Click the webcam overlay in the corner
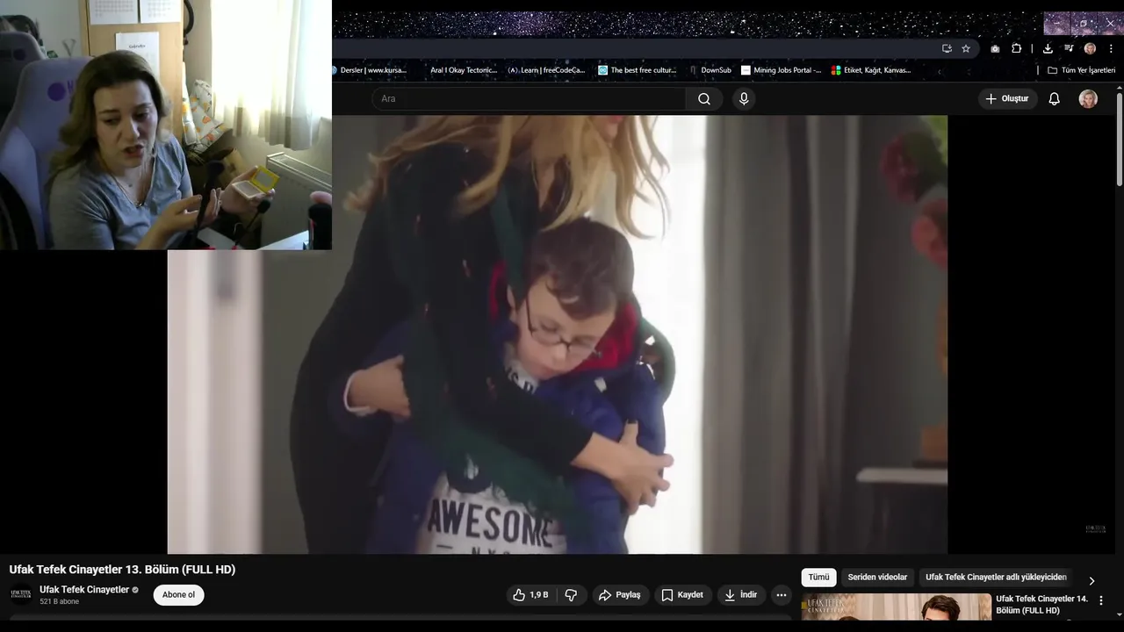The width and height of the screenshot is (1124, 632). [166, 125]
